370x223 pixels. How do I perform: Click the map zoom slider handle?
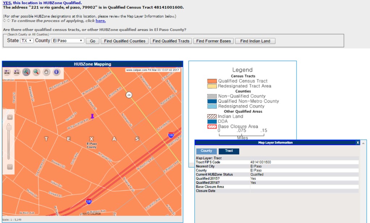[10, 128]
